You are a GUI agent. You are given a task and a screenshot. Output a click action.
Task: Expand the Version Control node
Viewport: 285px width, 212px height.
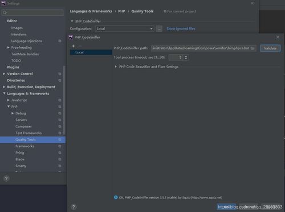click(4, 74)
